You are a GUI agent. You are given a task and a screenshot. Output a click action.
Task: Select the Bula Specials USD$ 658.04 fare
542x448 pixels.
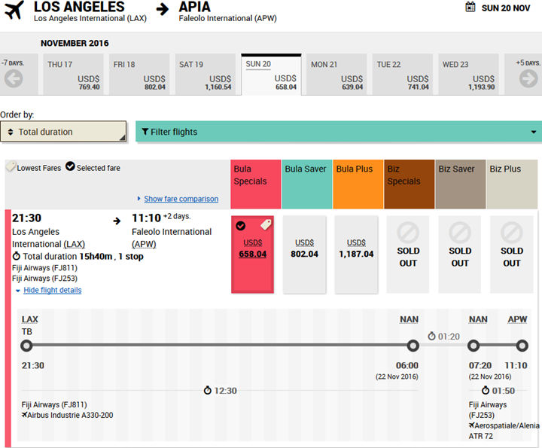pyautogui.click(x=254, y=248)
